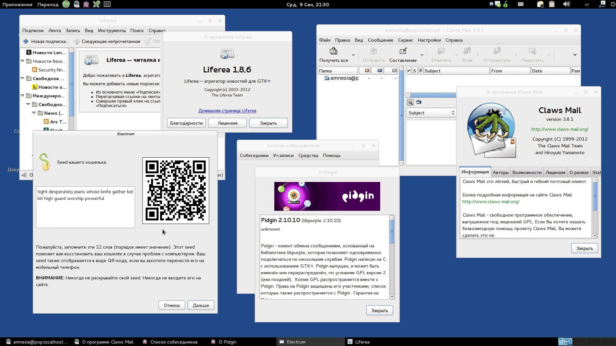This screenshot has width=616, height=346.
Task: Click the 'Лицензия' button in Liferea about dialog
Action: pos(227,123)
